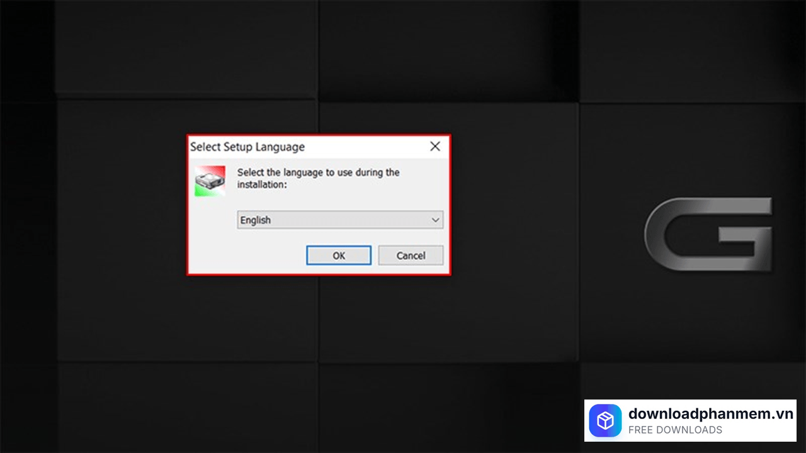Image resolution: width=806 pixels, height=453 pixels.
Task: Open the English language combo box
Action: (334, 220)
